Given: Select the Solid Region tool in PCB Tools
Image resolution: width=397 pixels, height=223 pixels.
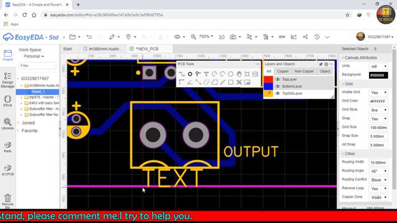Looking at the screenshot, I should (215, 82).
